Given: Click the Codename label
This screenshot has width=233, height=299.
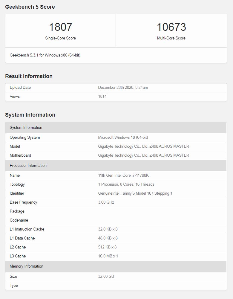Looking at the screenshot, I should (19, 220).
